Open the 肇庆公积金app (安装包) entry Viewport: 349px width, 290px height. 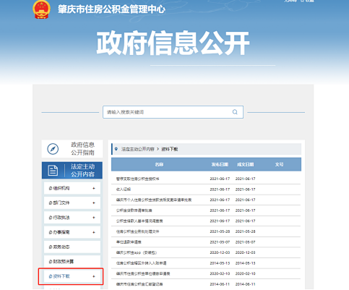137,252
